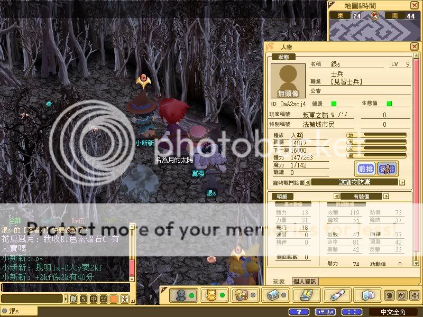Select the back row position button
Viewport: 423px width, 317px height.
click(x=388, y=169)
